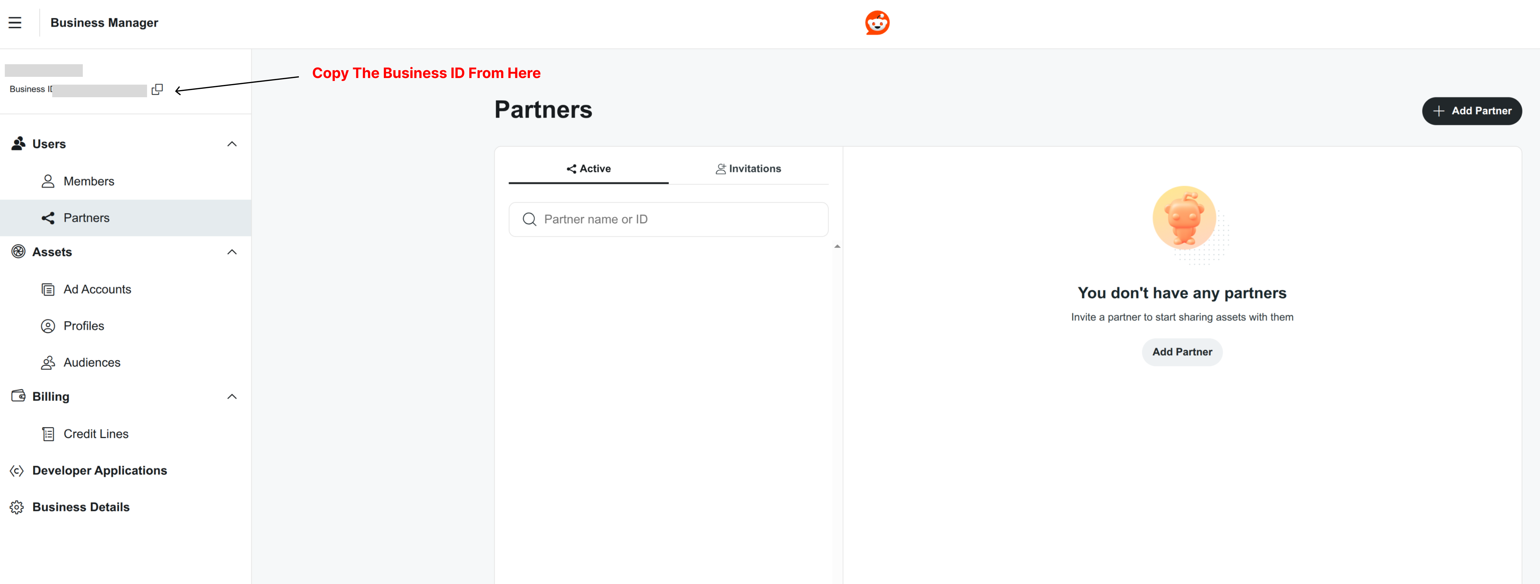Switch to the Invitations tab
Screen dimensions: 1540x584
coord(748,168)
